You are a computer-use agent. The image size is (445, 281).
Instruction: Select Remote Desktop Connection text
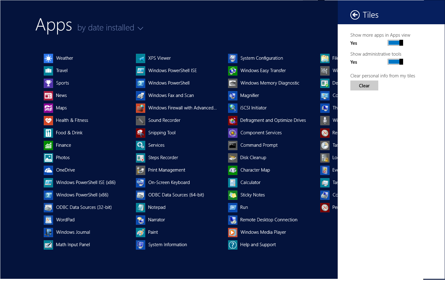tap(269, 220)
